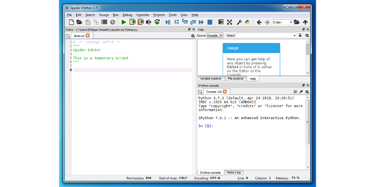Go forward using the right arrow icon

tap(267, 22)
